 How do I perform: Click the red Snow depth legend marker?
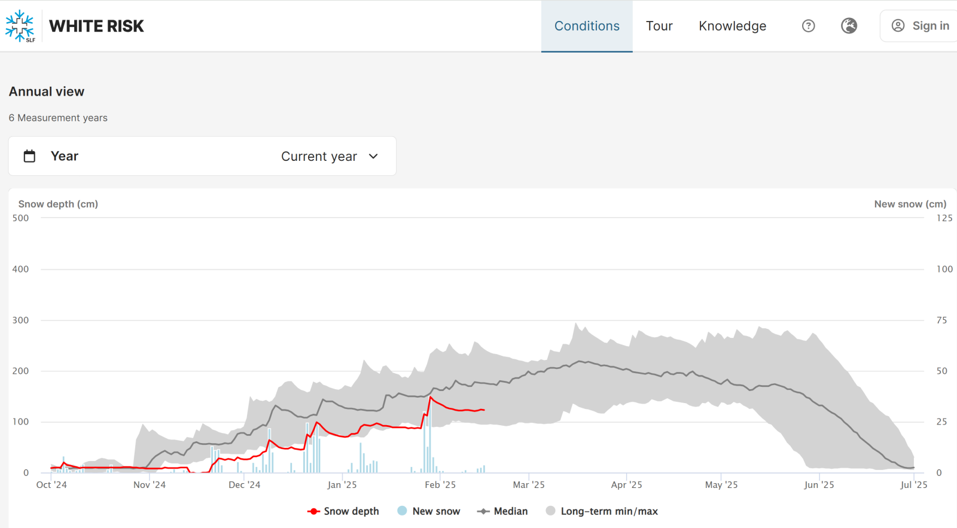click(x=313, y=511)
